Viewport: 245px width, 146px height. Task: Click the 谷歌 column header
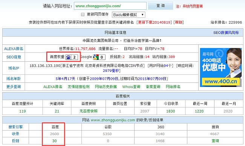click(108, 127)
